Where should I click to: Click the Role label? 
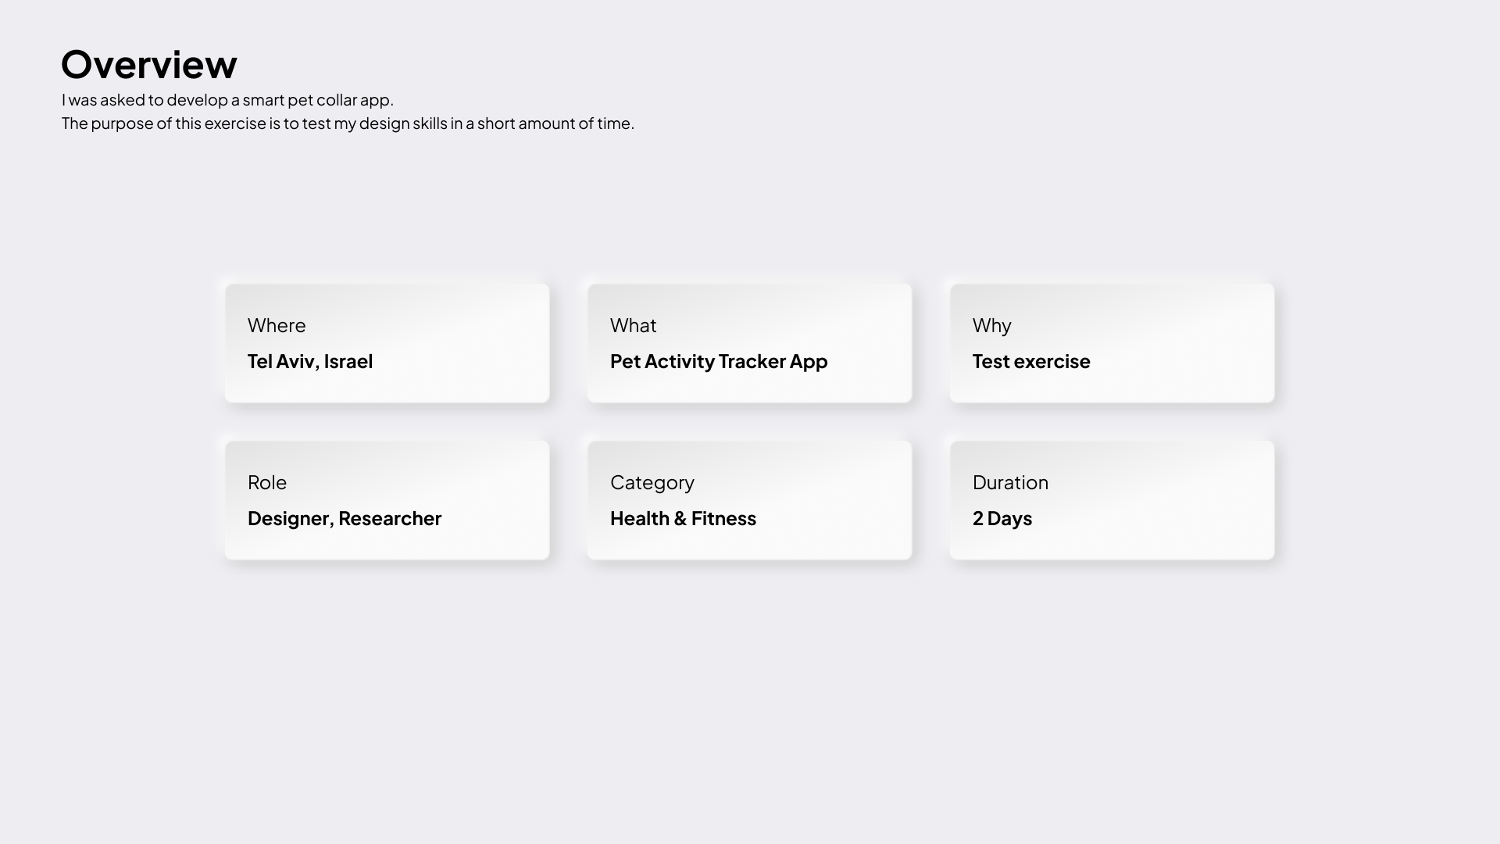point(267,482)
